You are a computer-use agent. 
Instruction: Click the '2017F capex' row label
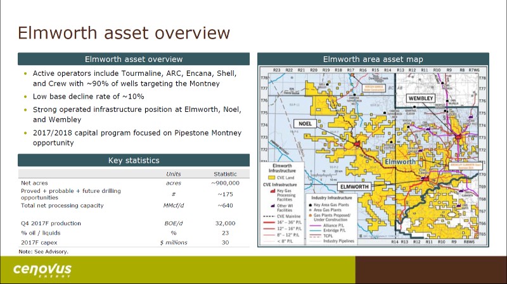pyautogui.click(x=39, y=242)
